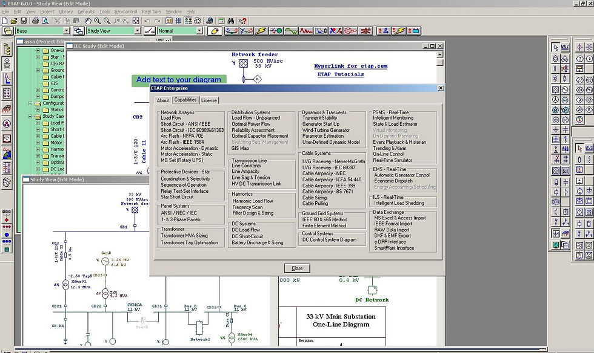The height and width of the screenshot is (353, 594).
Task: Click 'Battery Discharge & Sizing' text
Action: point(258,242)
